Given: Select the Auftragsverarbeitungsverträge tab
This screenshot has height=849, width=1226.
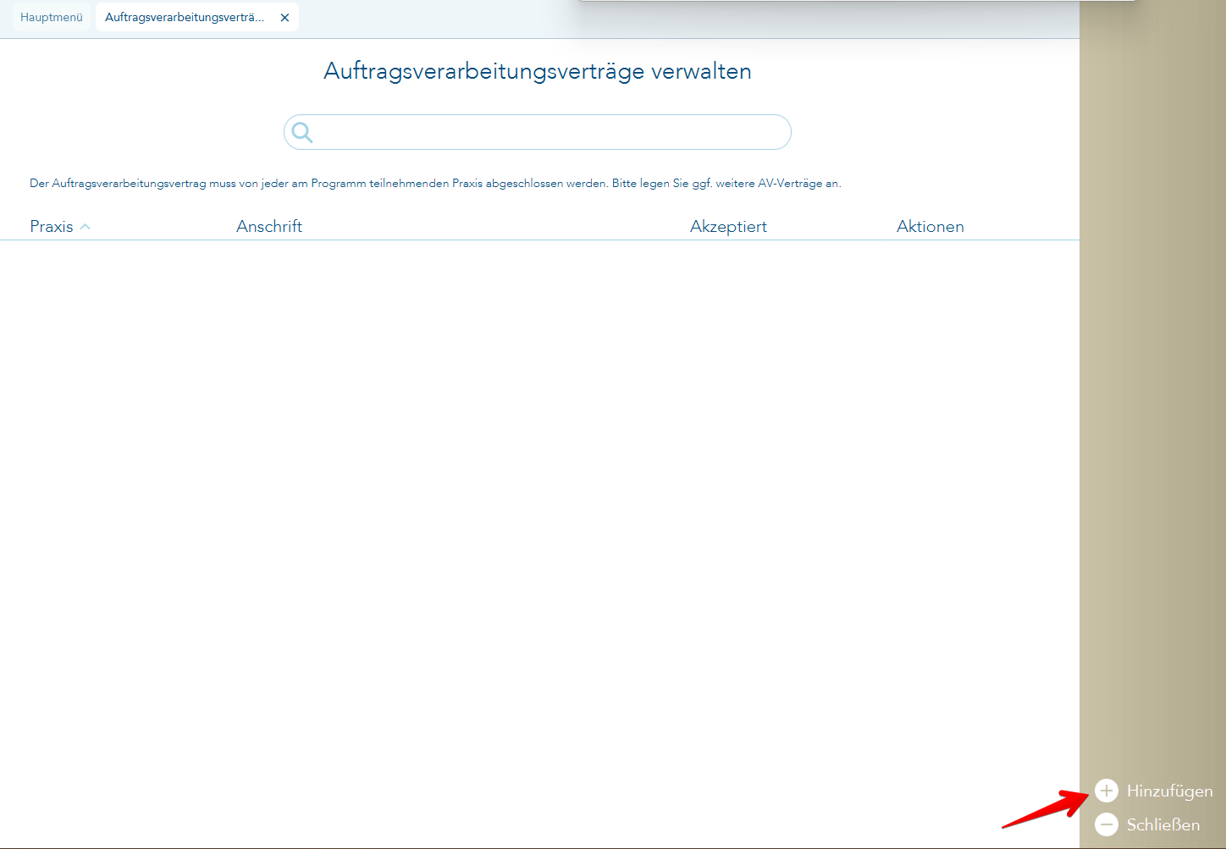Looking at the screenshot, I should pos(186,16).
